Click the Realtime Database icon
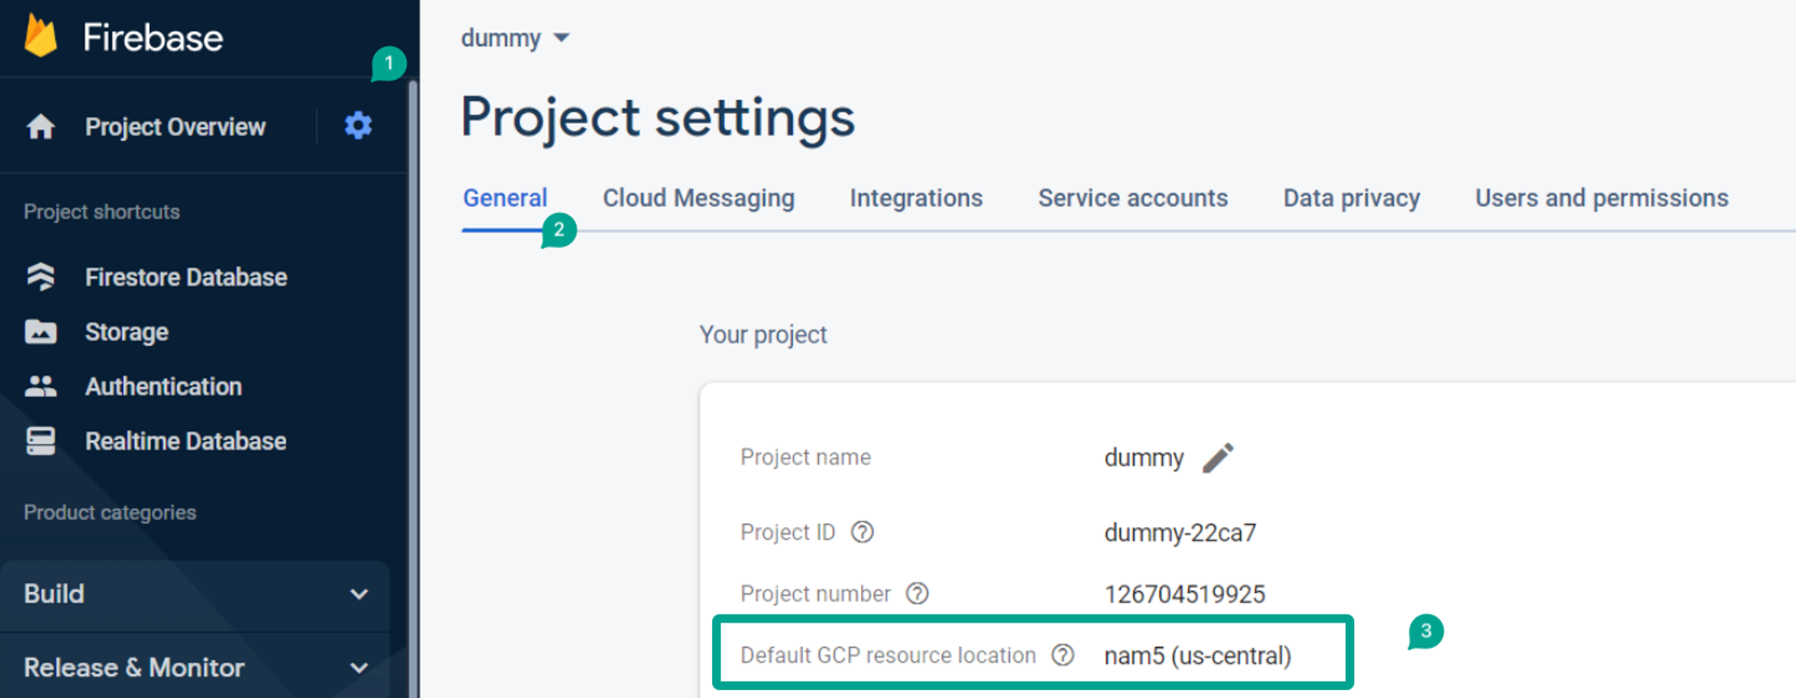Viewport: 1796px width, 698px height. coord(40,441)
